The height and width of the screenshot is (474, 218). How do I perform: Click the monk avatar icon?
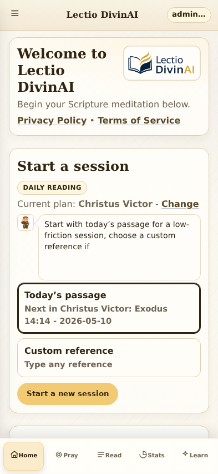pos(26,223)
